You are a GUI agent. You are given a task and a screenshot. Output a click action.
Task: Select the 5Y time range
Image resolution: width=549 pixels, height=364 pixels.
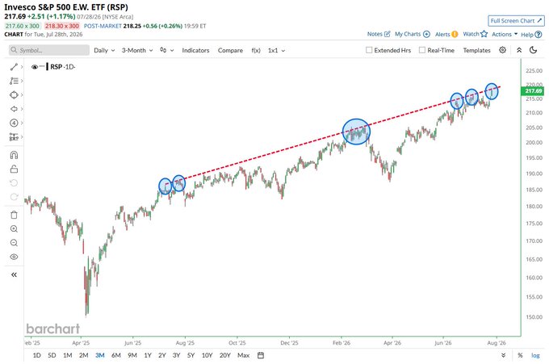pyautogui.click(x=191, y=355)
